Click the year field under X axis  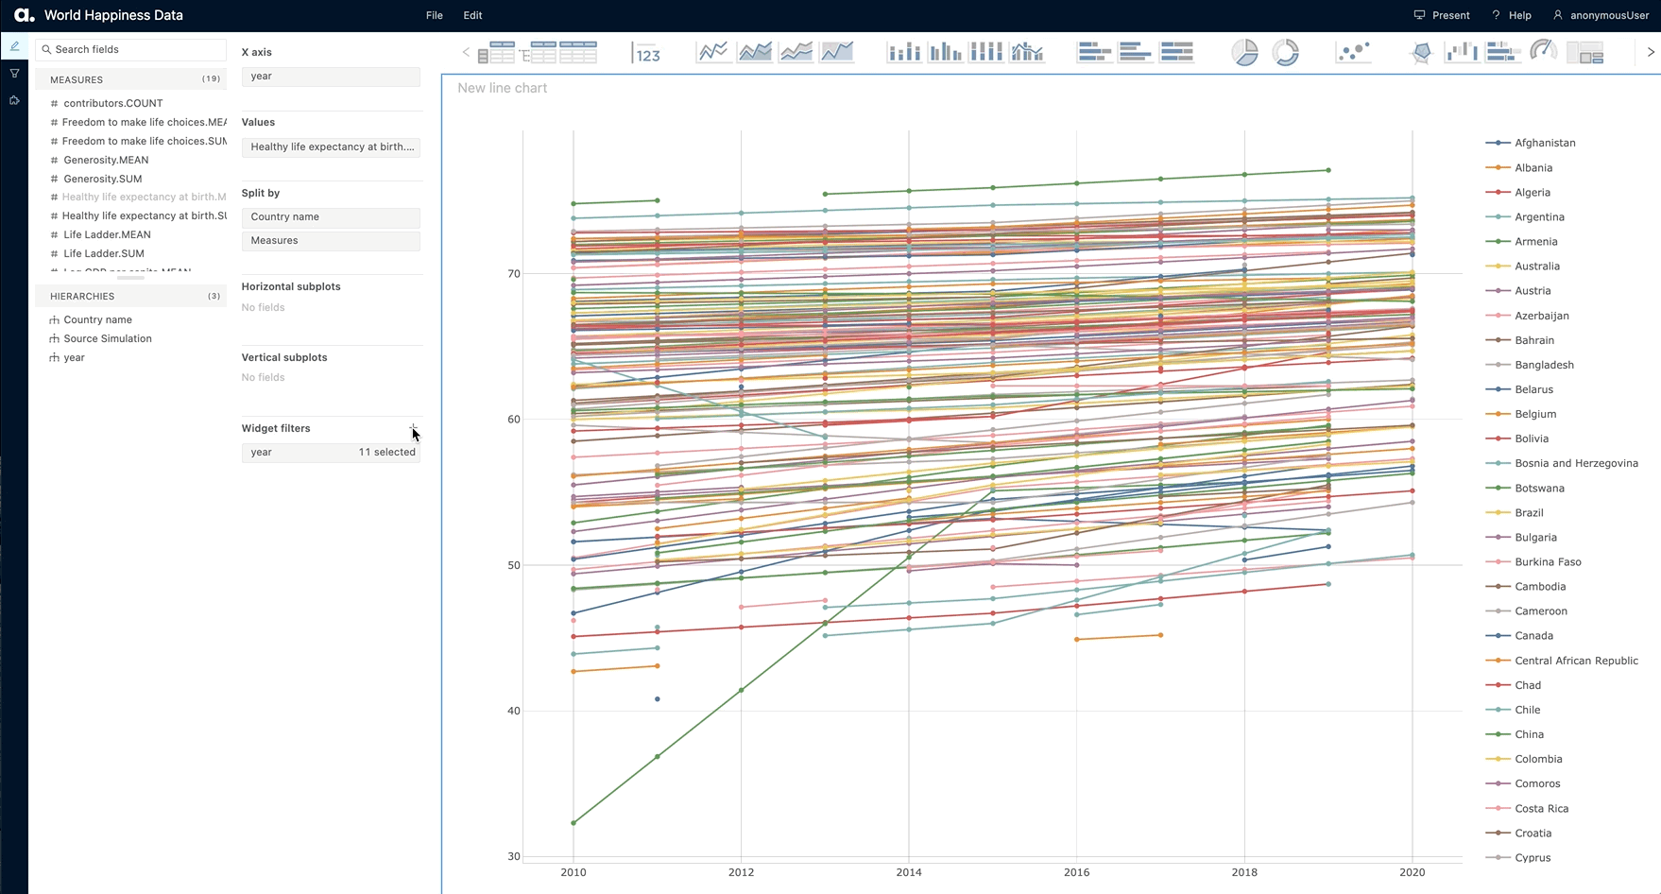[331, 77]
